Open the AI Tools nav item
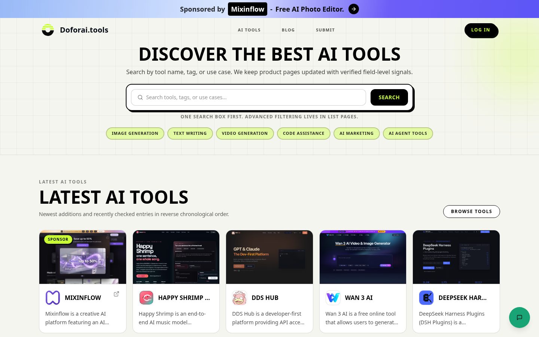This screenshot has width=539, height=337. (x=249, y=30)
